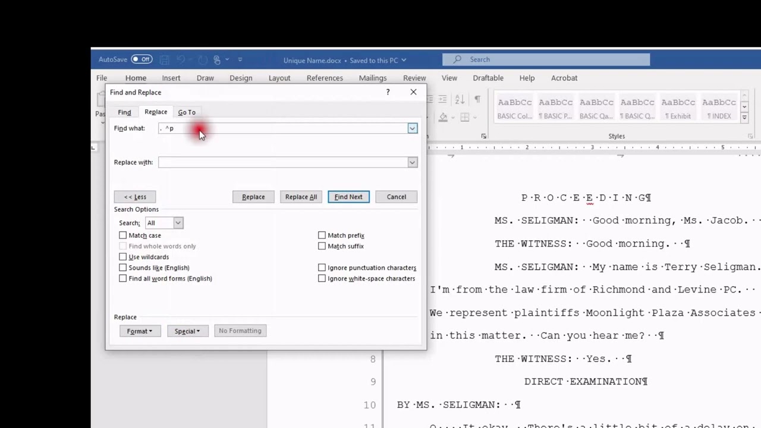Open Styles pane dialog launcher
This screenshot has width=761, height=428.
coord(751,136)
